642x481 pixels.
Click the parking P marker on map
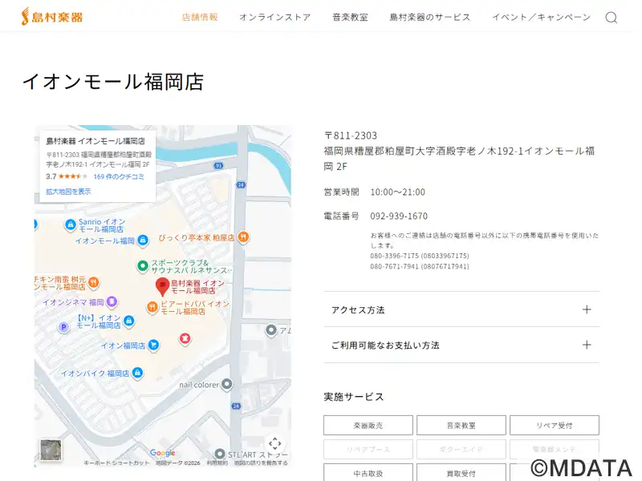coord(63,327)
